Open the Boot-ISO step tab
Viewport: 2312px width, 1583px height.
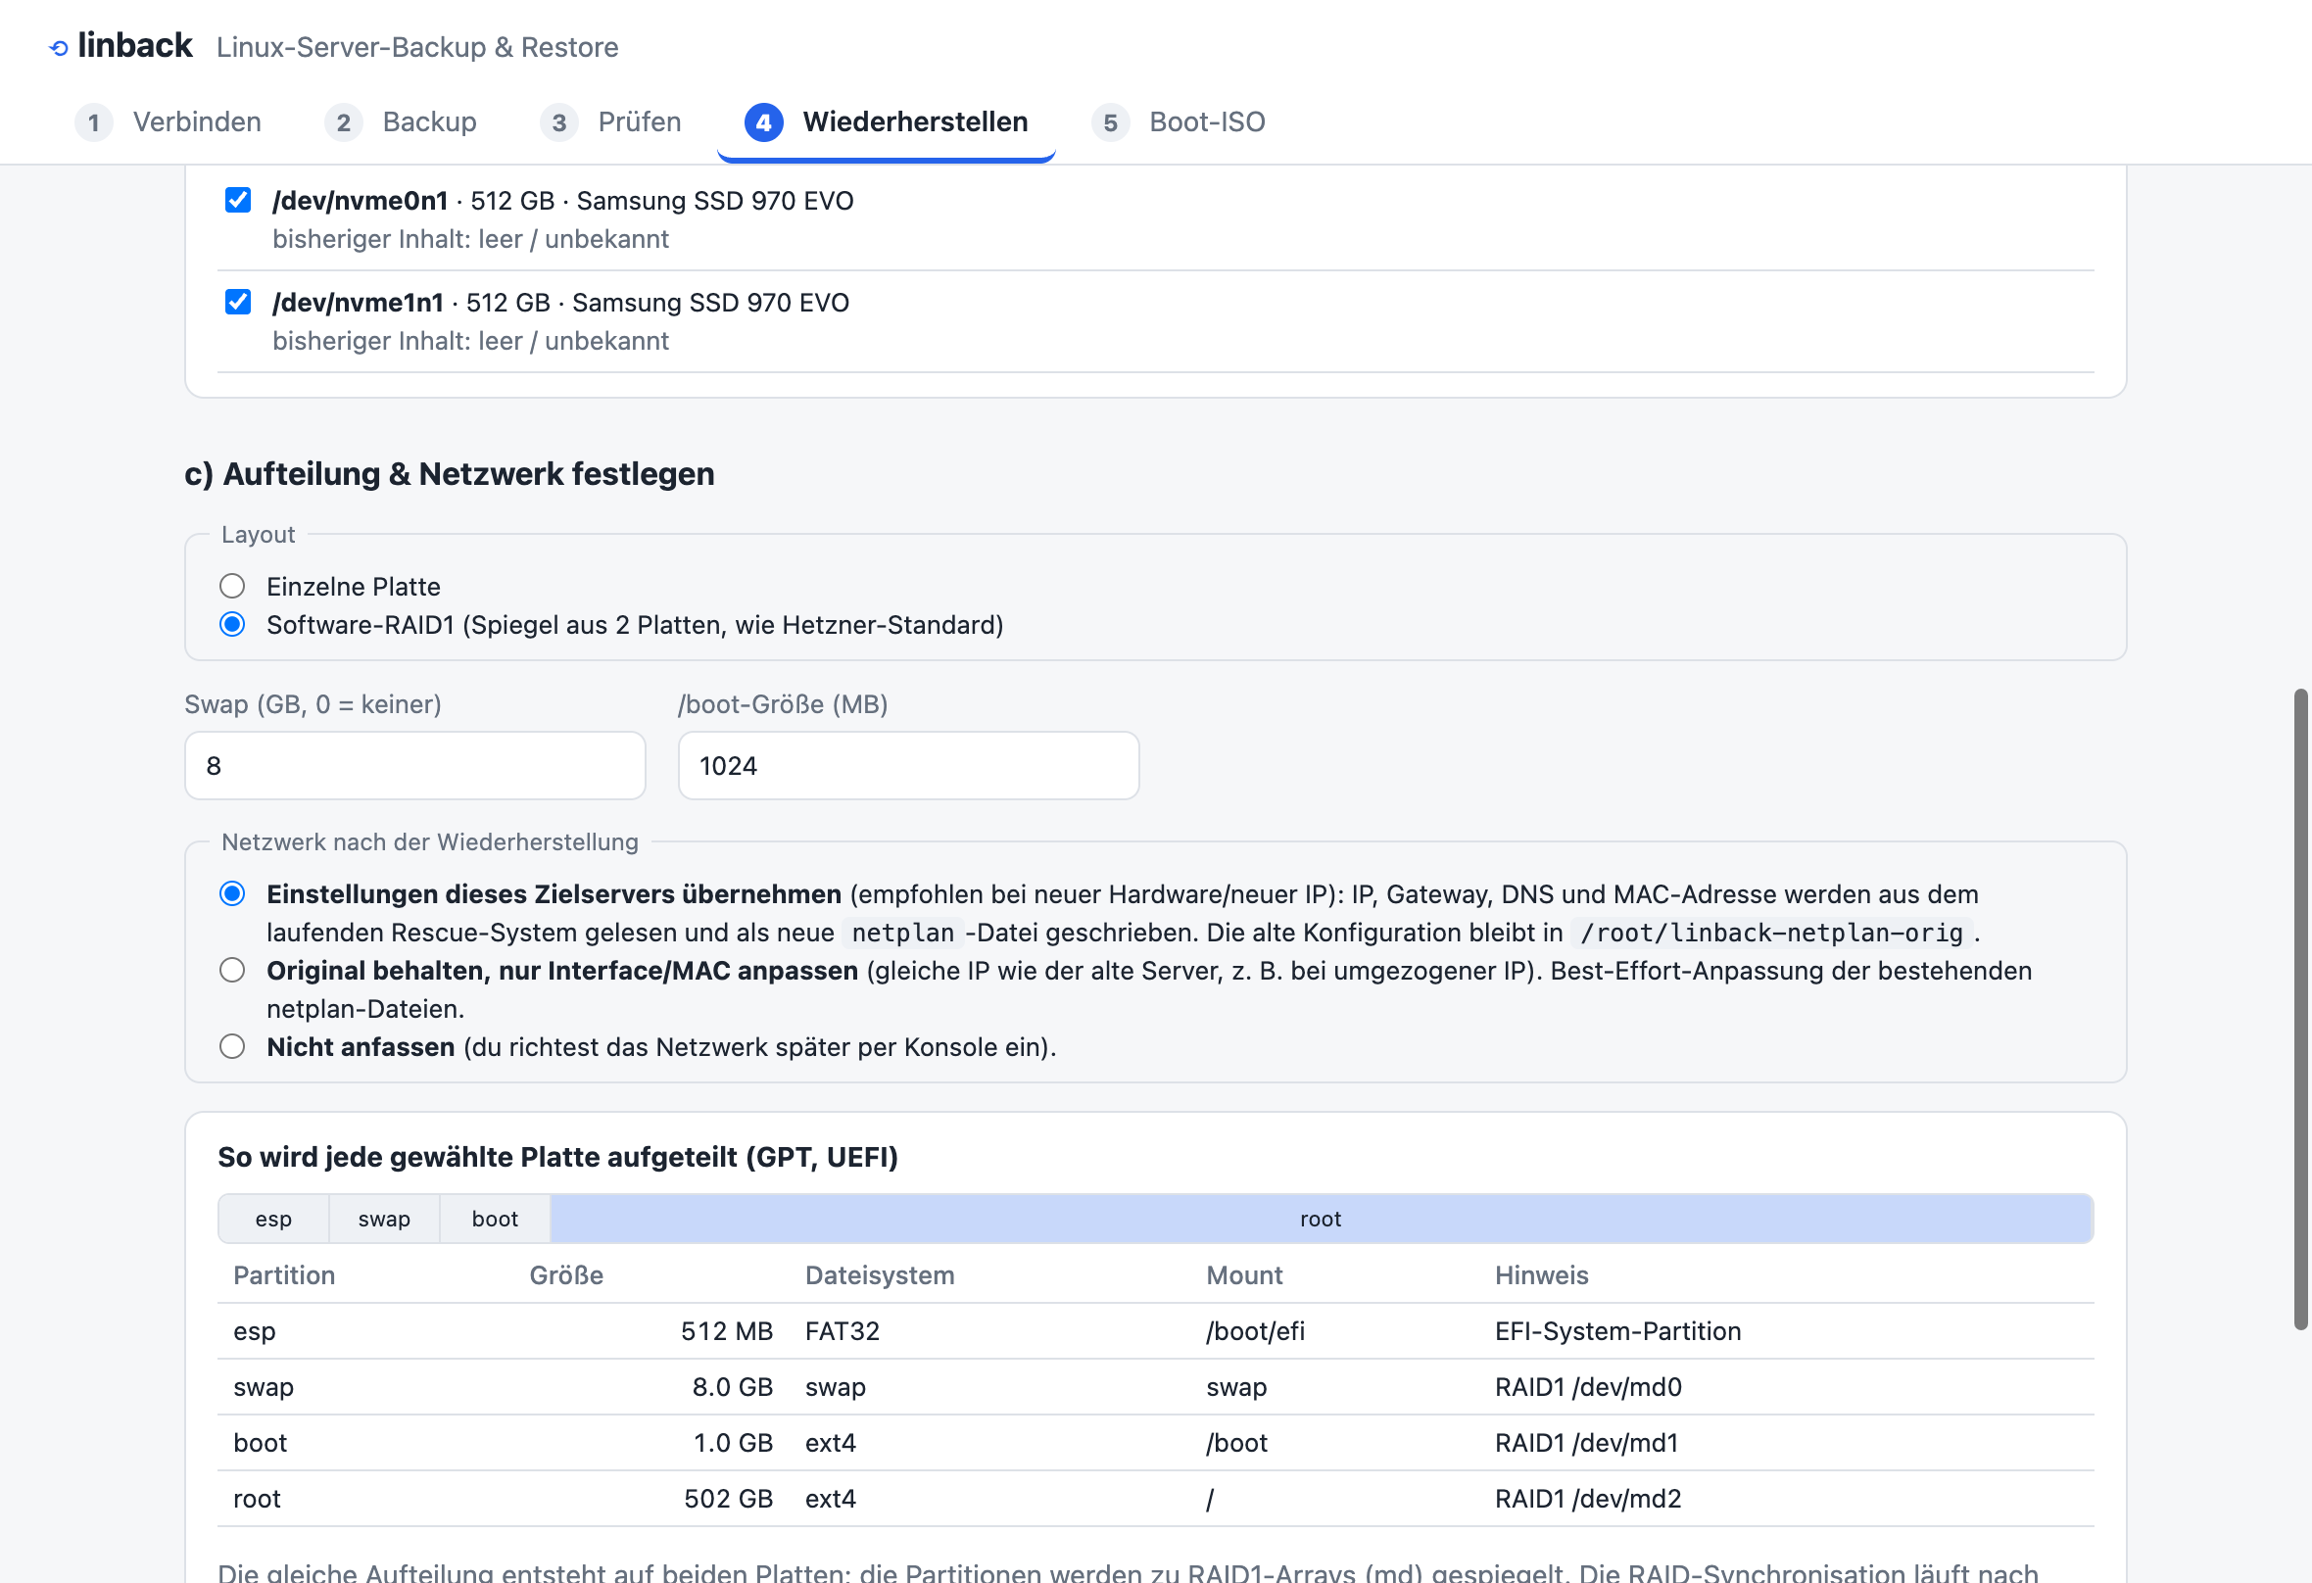(1179, 122)
